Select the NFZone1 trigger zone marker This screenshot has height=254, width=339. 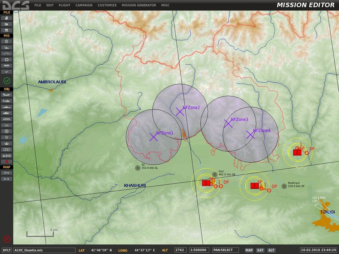[154, 137]
